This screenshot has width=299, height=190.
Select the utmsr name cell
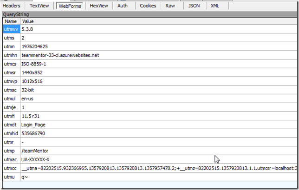point(12,72)
